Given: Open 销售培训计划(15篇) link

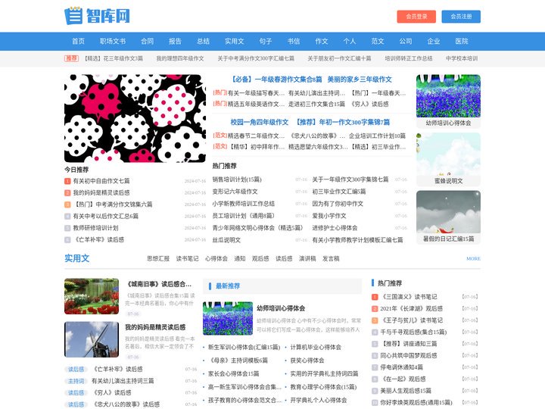Looking at the screenshot, I should (x=237, y=180).
